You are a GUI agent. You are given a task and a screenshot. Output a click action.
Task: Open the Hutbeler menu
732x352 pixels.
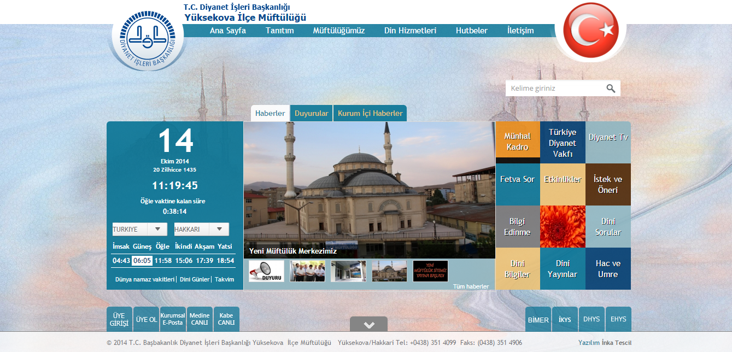tap(471, 31)
